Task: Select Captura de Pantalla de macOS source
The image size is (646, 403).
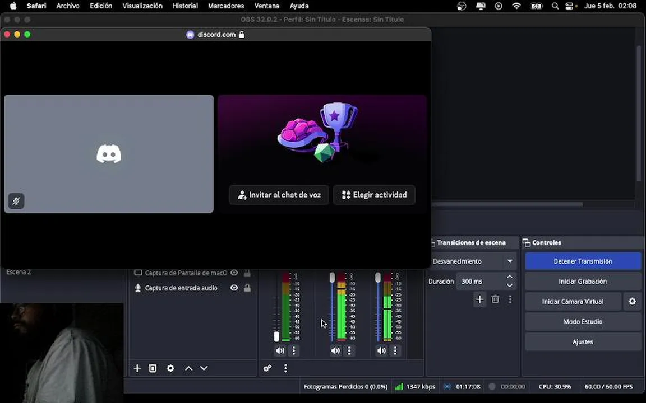Action: point(186,273)
